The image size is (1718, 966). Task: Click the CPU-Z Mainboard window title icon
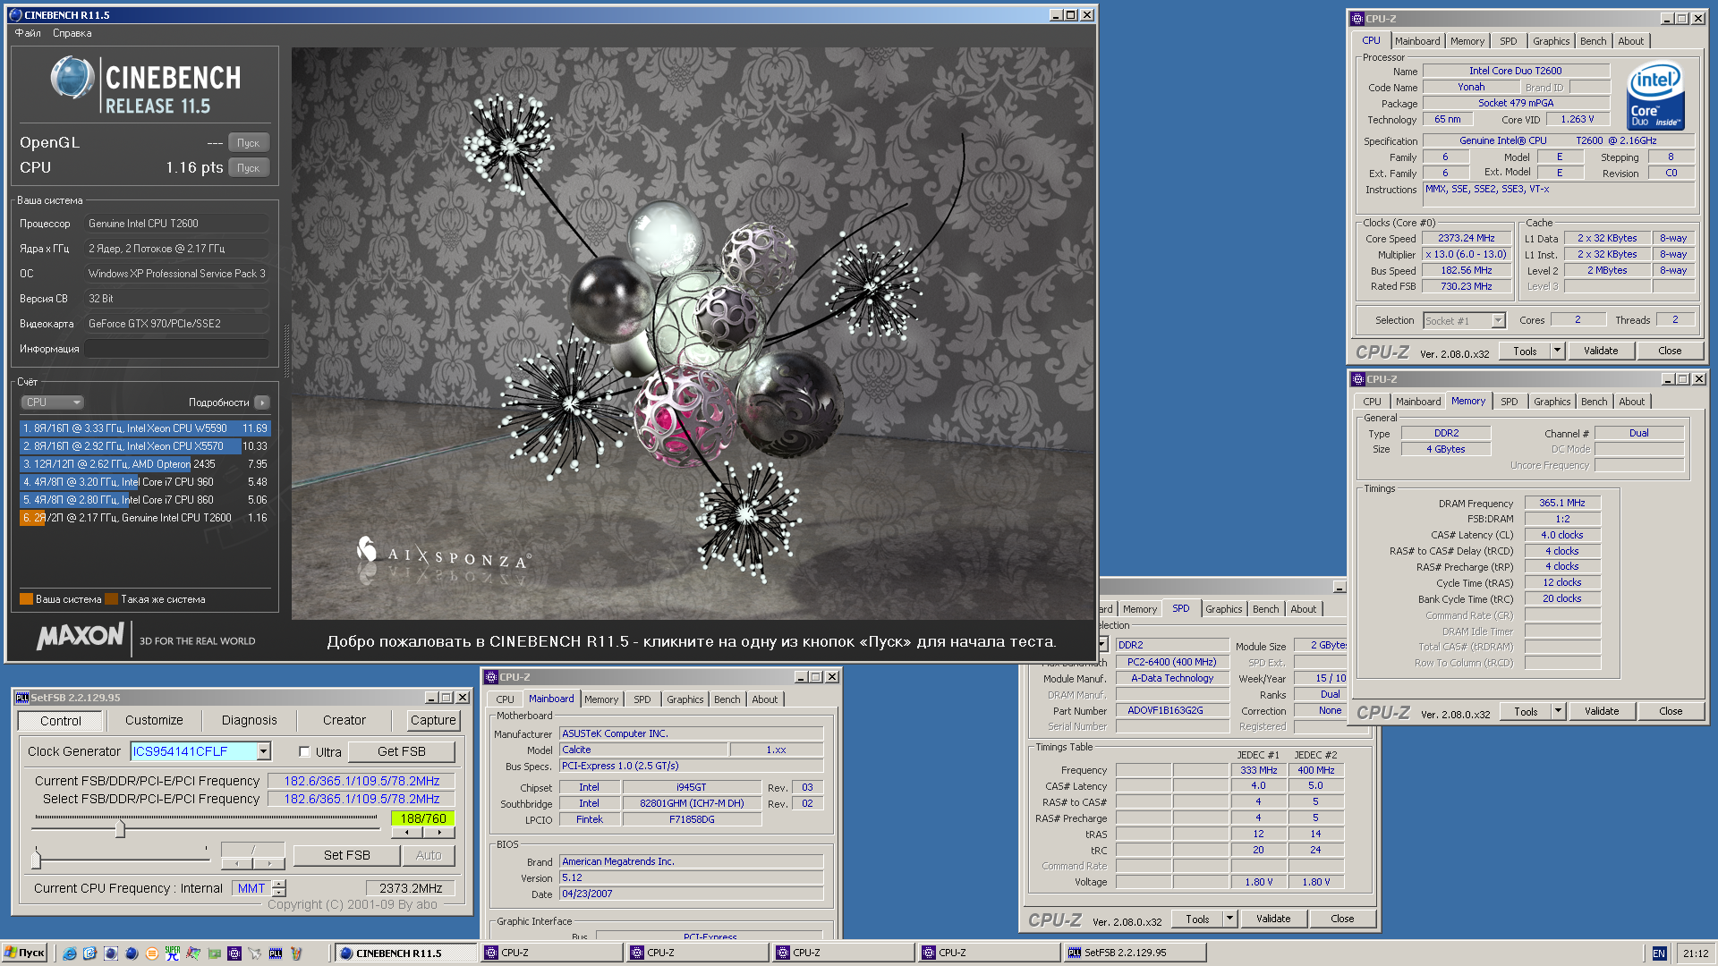tap(491, 677)
